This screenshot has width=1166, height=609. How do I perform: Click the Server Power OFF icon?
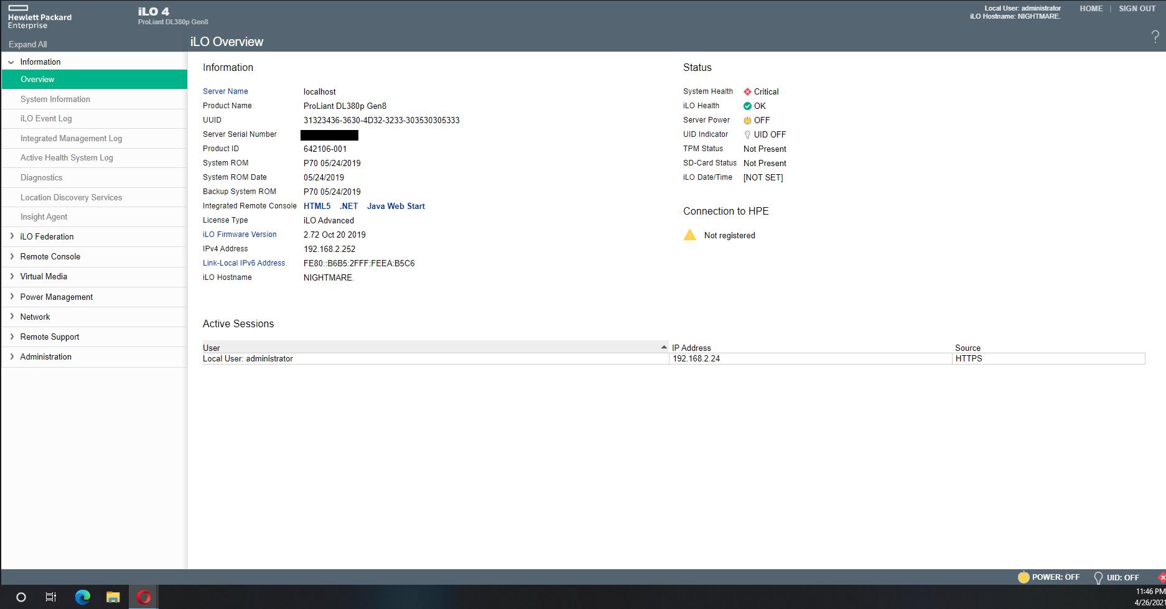tap(747, 120)
